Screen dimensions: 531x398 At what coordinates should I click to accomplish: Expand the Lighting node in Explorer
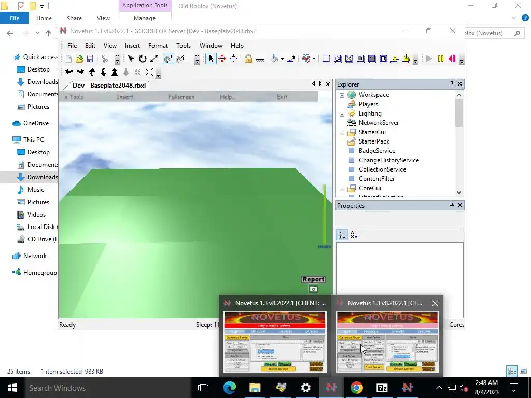[342, 114]
